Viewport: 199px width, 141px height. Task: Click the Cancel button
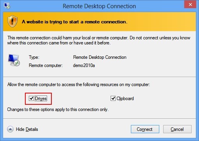pyautogui.click(x=177, y=129)
